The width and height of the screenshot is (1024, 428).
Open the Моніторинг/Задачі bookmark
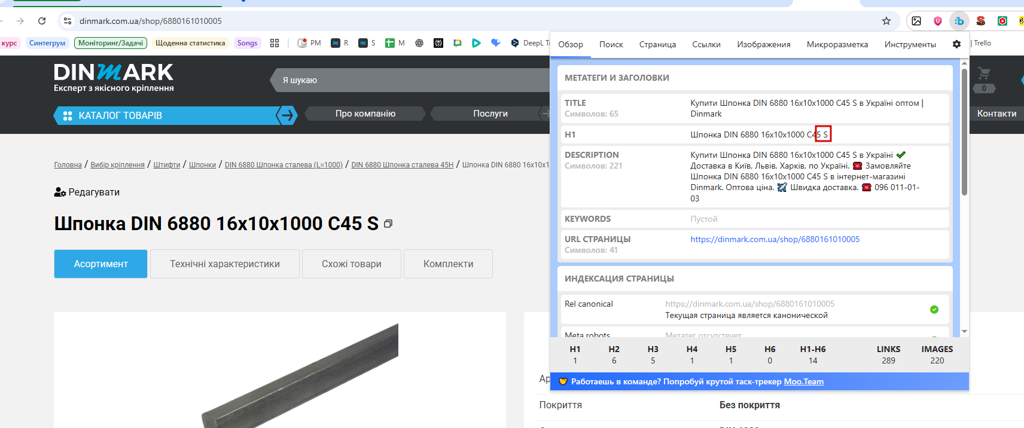tap(111, 43)
